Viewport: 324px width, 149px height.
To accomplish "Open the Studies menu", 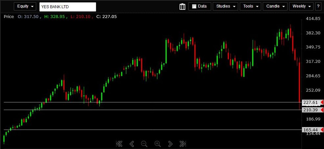I will [225, 6].
